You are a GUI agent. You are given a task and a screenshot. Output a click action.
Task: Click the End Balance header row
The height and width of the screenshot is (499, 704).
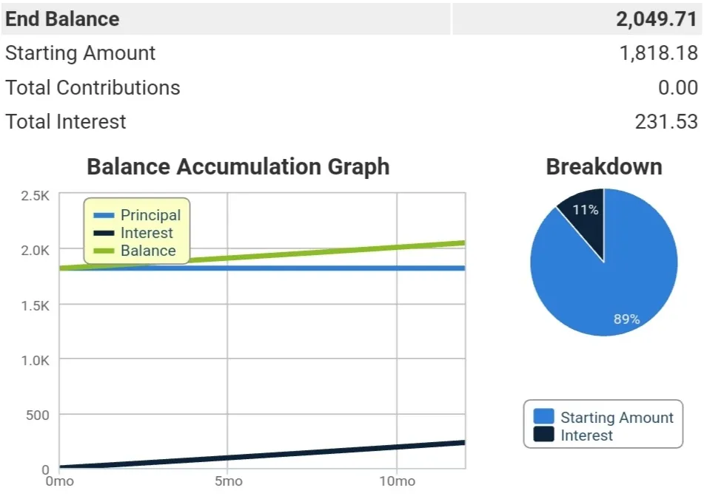pyautogui.click(x=352, y=18)
